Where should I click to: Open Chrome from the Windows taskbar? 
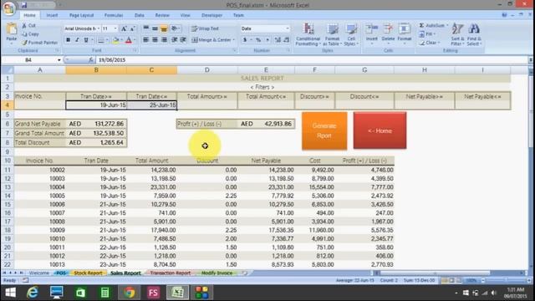(x=130, y=293)
